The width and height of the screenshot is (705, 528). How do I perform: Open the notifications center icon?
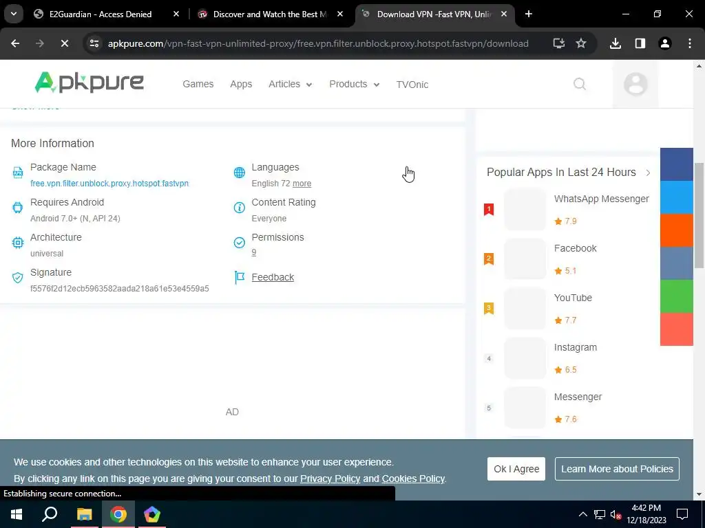[682, 514]
